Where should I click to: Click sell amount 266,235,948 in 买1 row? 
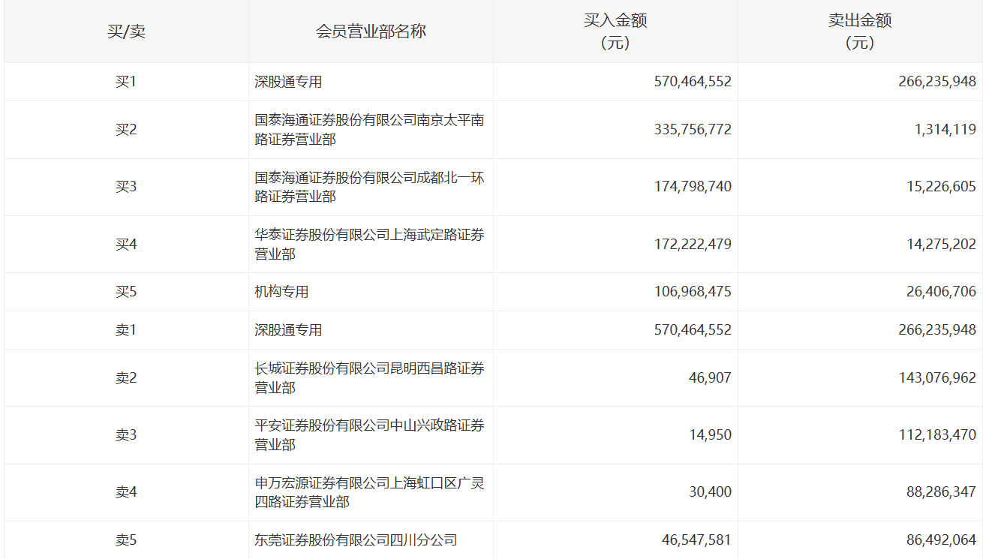coord(937,82)
